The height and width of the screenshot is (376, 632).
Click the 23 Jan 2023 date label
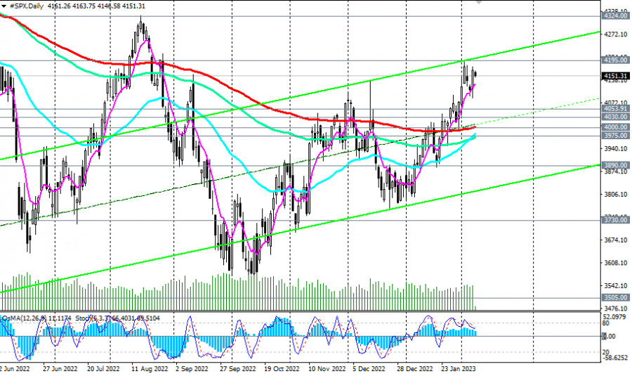[460, 368]
